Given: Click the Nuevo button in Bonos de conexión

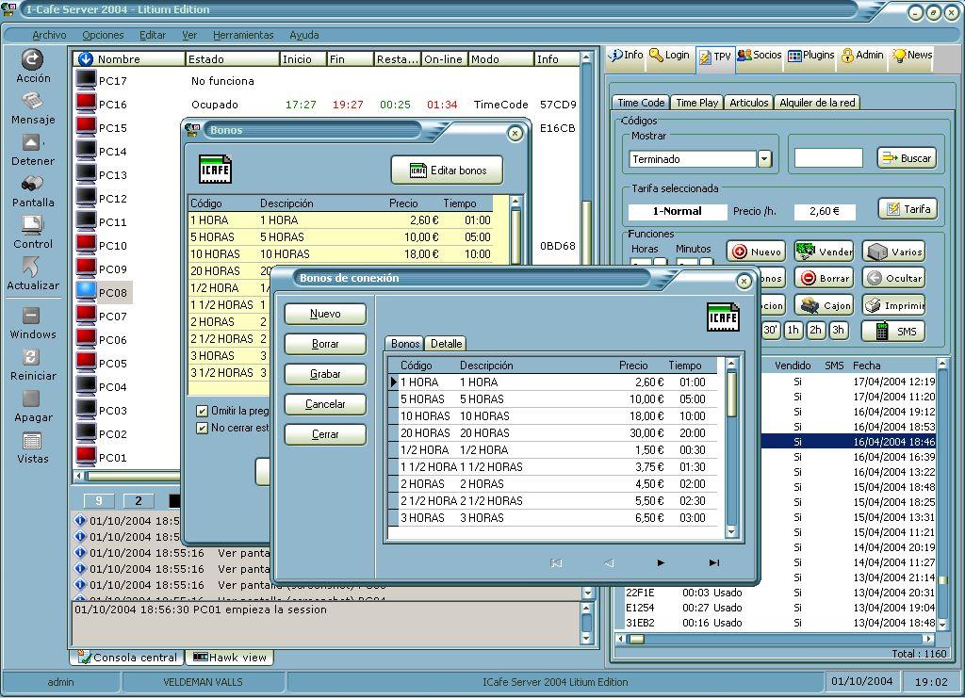Looking at the screenshot, I should click(325, 314).
